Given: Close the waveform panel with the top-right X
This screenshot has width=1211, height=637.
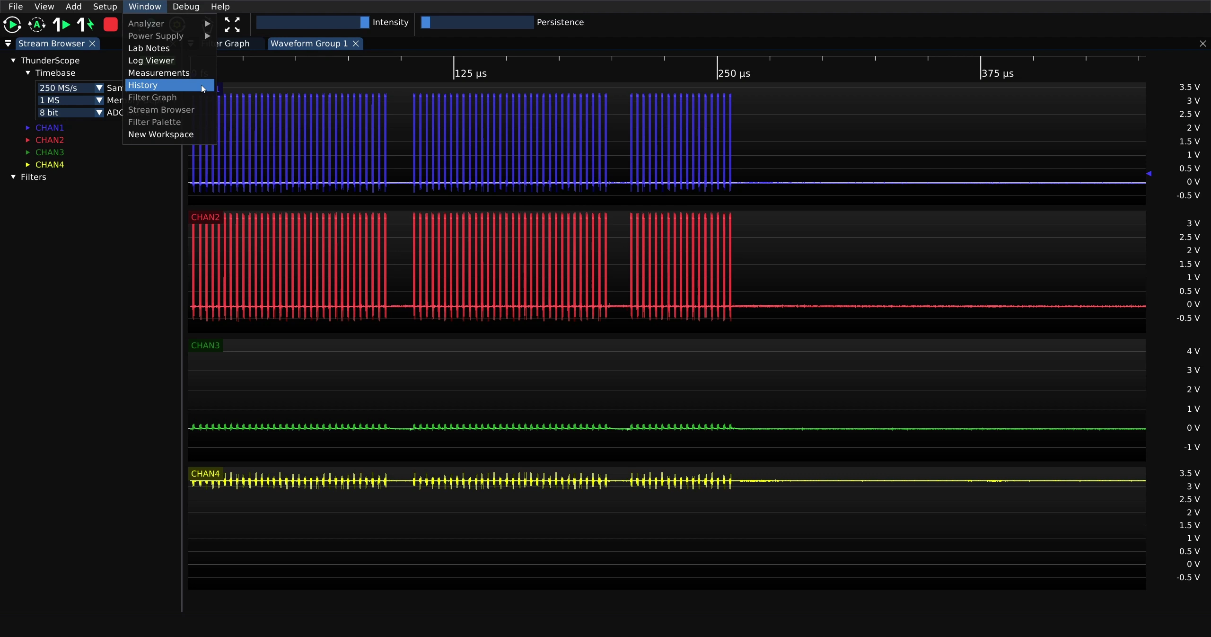Looking at the screenshot, I should point(1203,44).
